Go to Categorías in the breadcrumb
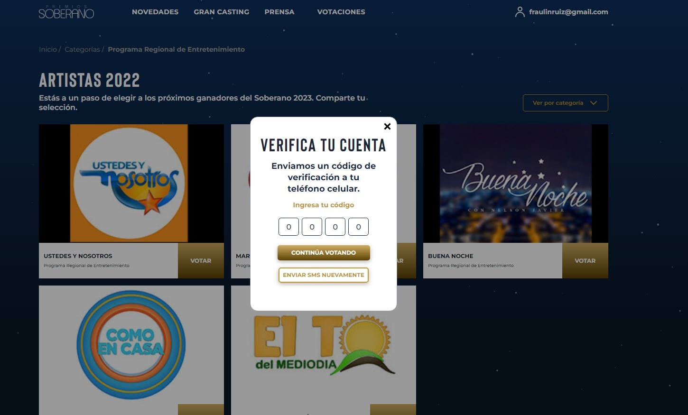The height and width of the screenshot is (415, 688). [x=82, y=49]
